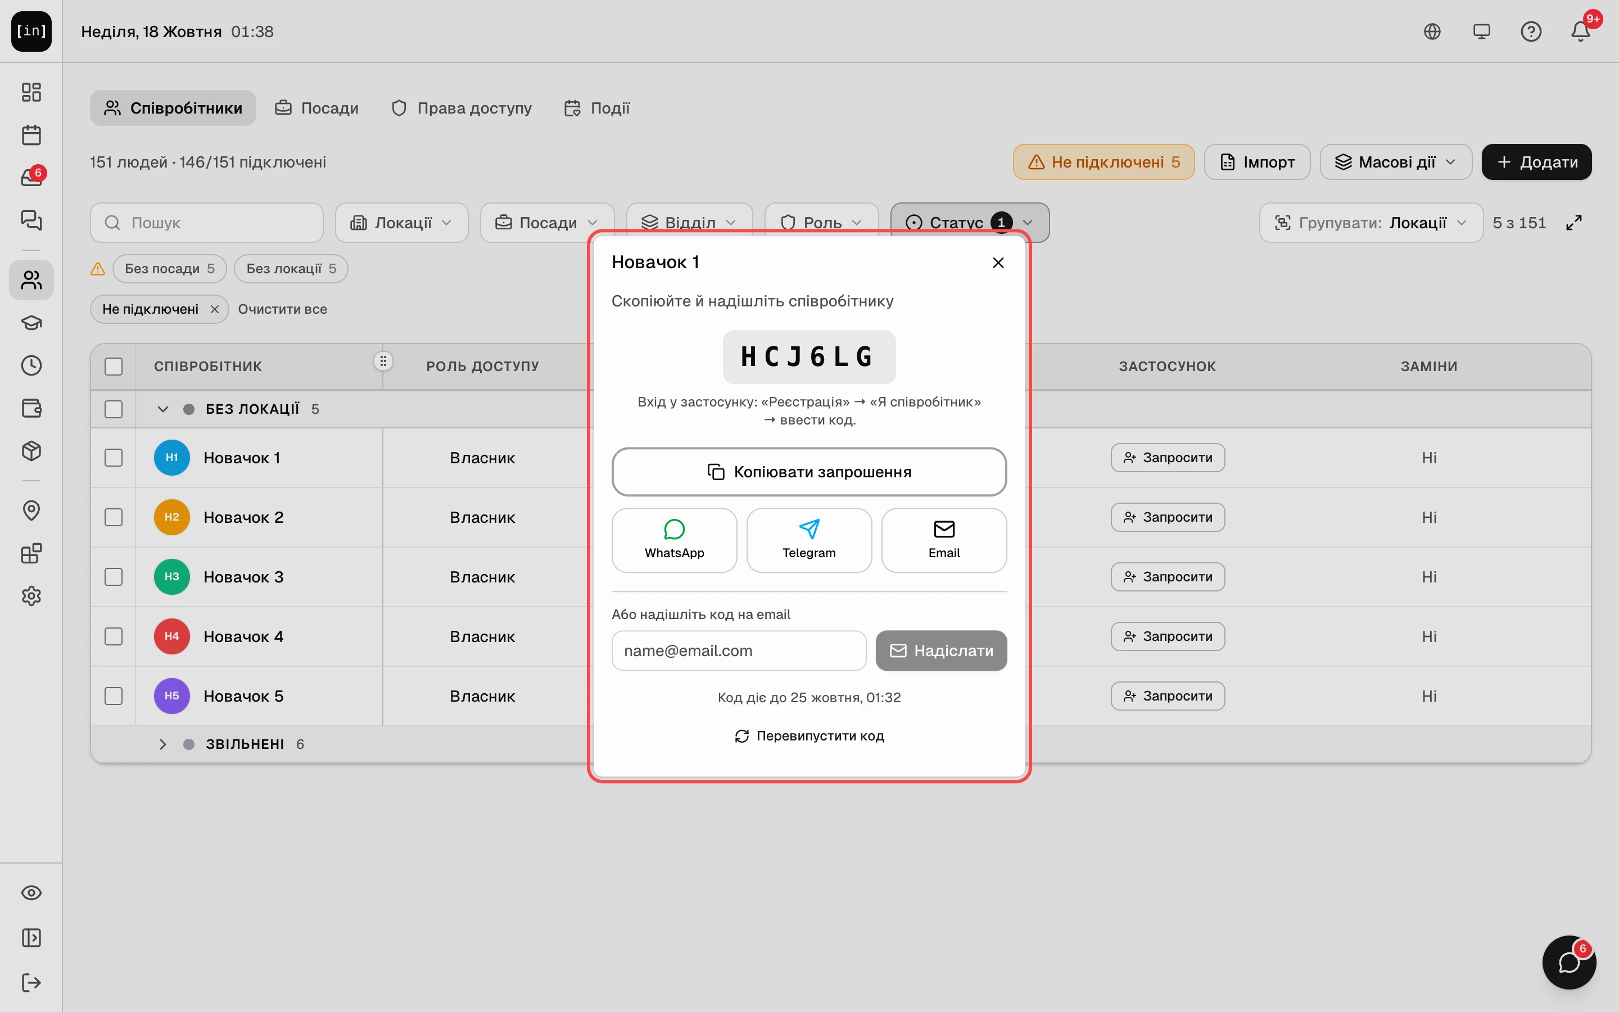Viewport: 1619px width, 1012px height.
Task: Toggle the select-all header checkbox
Action: (114, 367)
